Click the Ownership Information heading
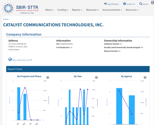154x125 pixels. tap(118, 41)
